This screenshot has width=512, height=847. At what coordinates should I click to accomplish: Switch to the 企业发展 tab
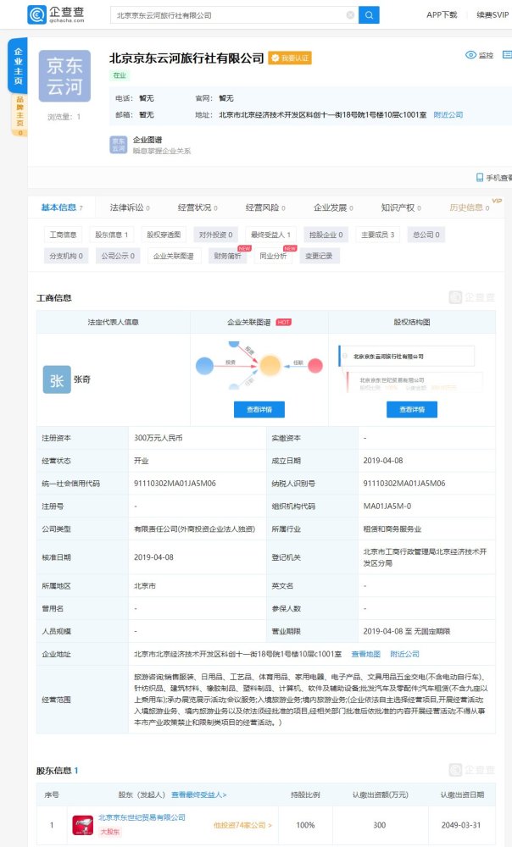click(x=333, y=208)
